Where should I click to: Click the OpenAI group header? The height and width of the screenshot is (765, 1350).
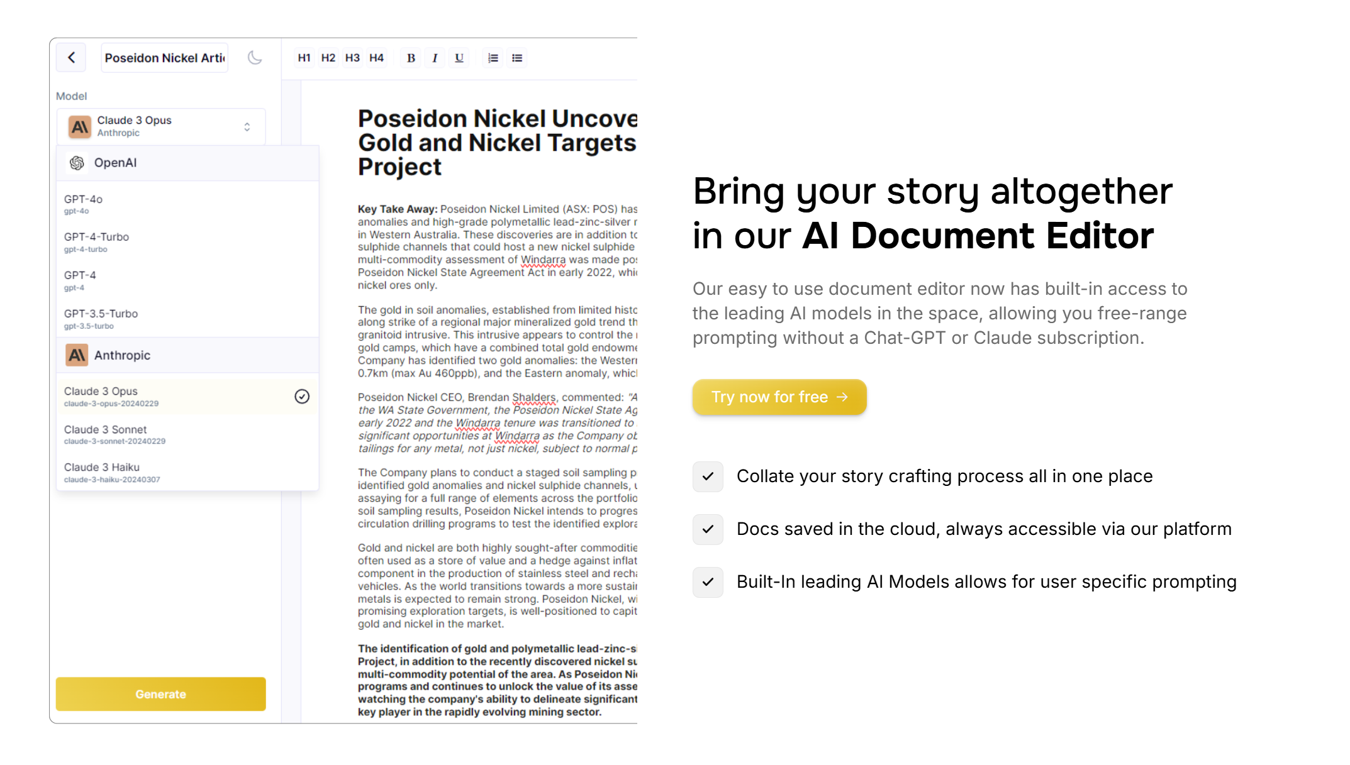(187, 163)
